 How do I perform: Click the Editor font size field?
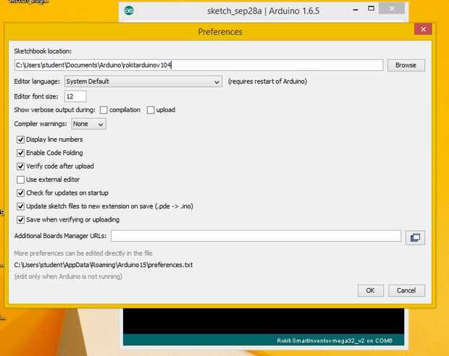pos(75,96)
